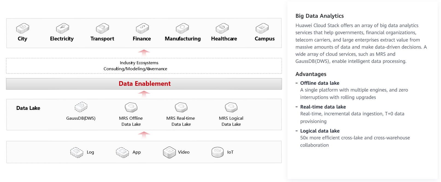
Task: Click the 'App' label
Action: pyautogui.click(x=137, y=152)
